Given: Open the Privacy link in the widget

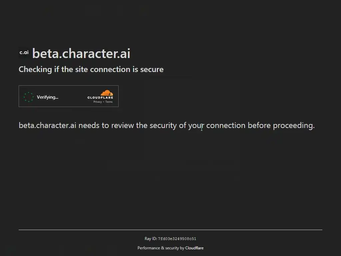Looking at the screenshot, I should point(97,102).
